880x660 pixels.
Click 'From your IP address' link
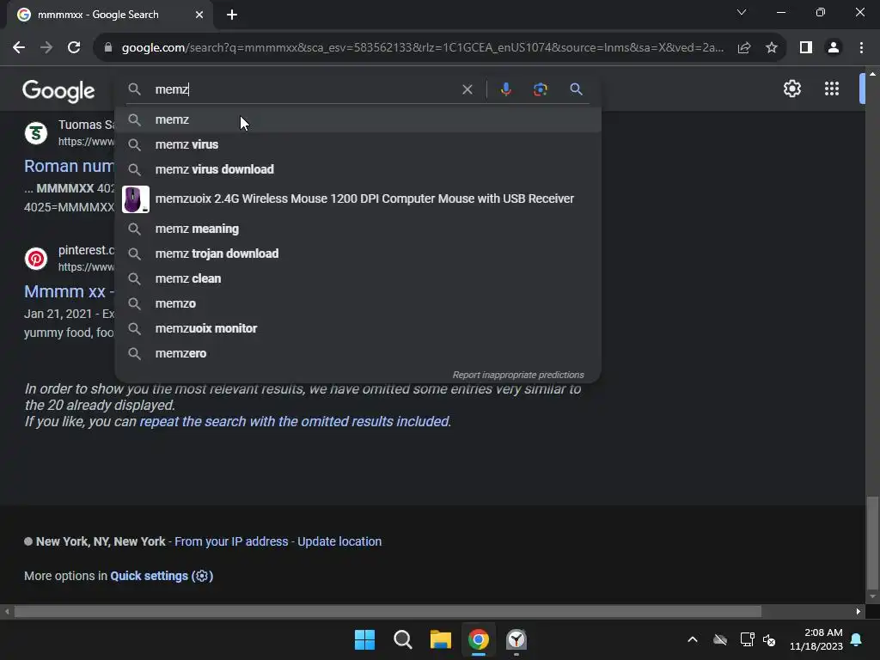click(231, 541)
